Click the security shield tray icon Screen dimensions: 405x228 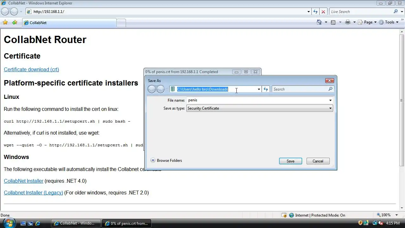360,223
